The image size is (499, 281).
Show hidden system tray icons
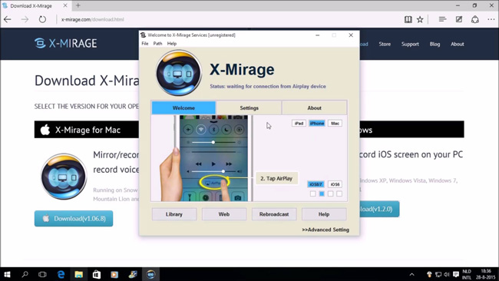point(411,274)
